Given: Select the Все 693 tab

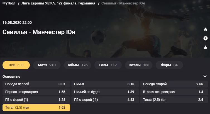Looking at the screenshot, I should click(x=16, y=65).
